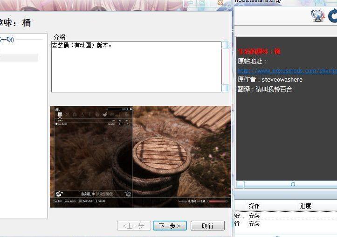The width and height of the screenshot is (337, 237).
Task: Click the 安装桶（有动画）版本 description text
Action: pos(82,45)
